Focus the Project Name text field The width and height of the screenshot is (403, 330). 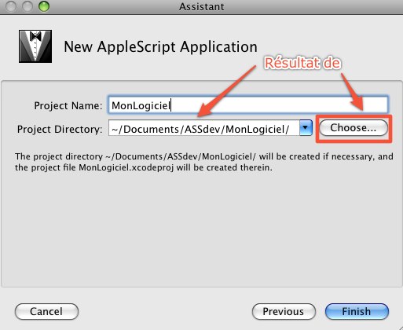pyautogui.click(x=248, y=105)
